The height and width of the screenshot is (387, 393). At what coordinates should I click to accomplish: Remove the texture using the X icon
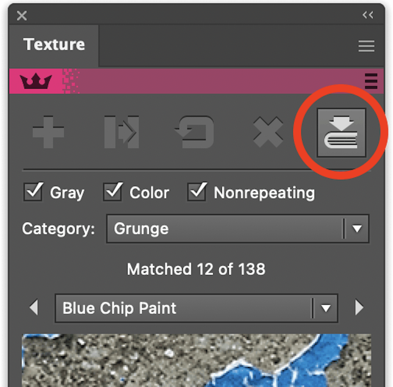(268, 131)
